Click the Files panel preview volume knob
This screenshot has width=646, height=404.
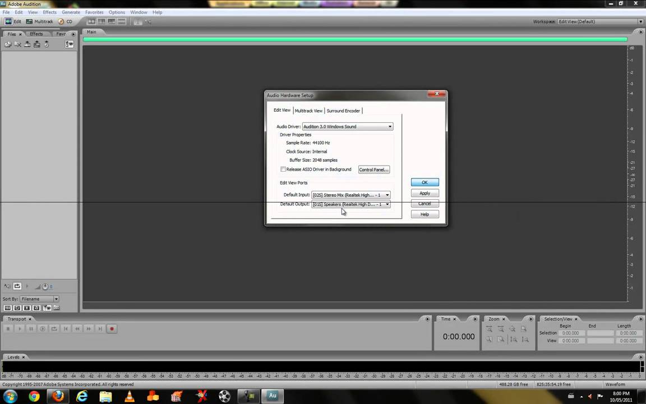(45, 287)
